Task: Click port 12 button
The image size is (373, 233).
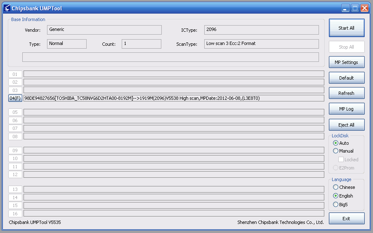Action: pos(15,174)
